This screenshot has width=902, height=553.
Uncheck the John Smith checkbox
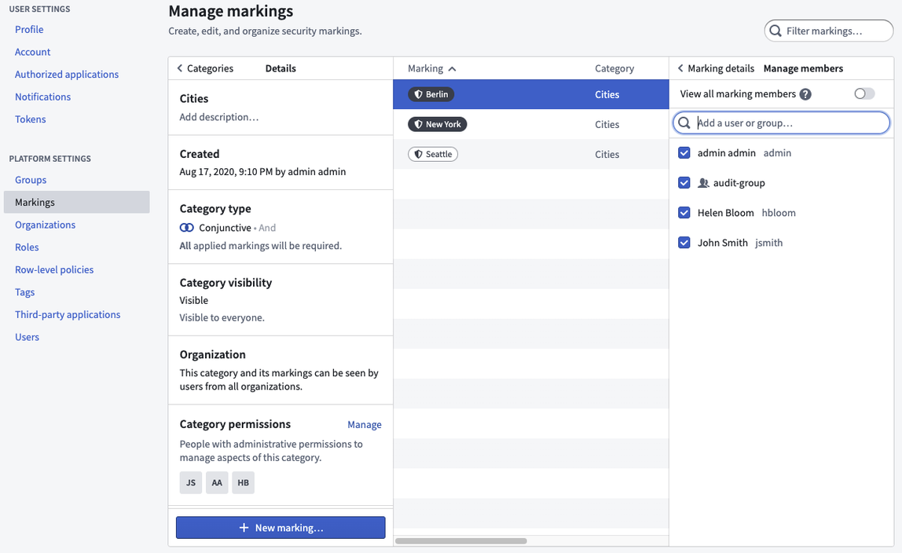point(684,243)
